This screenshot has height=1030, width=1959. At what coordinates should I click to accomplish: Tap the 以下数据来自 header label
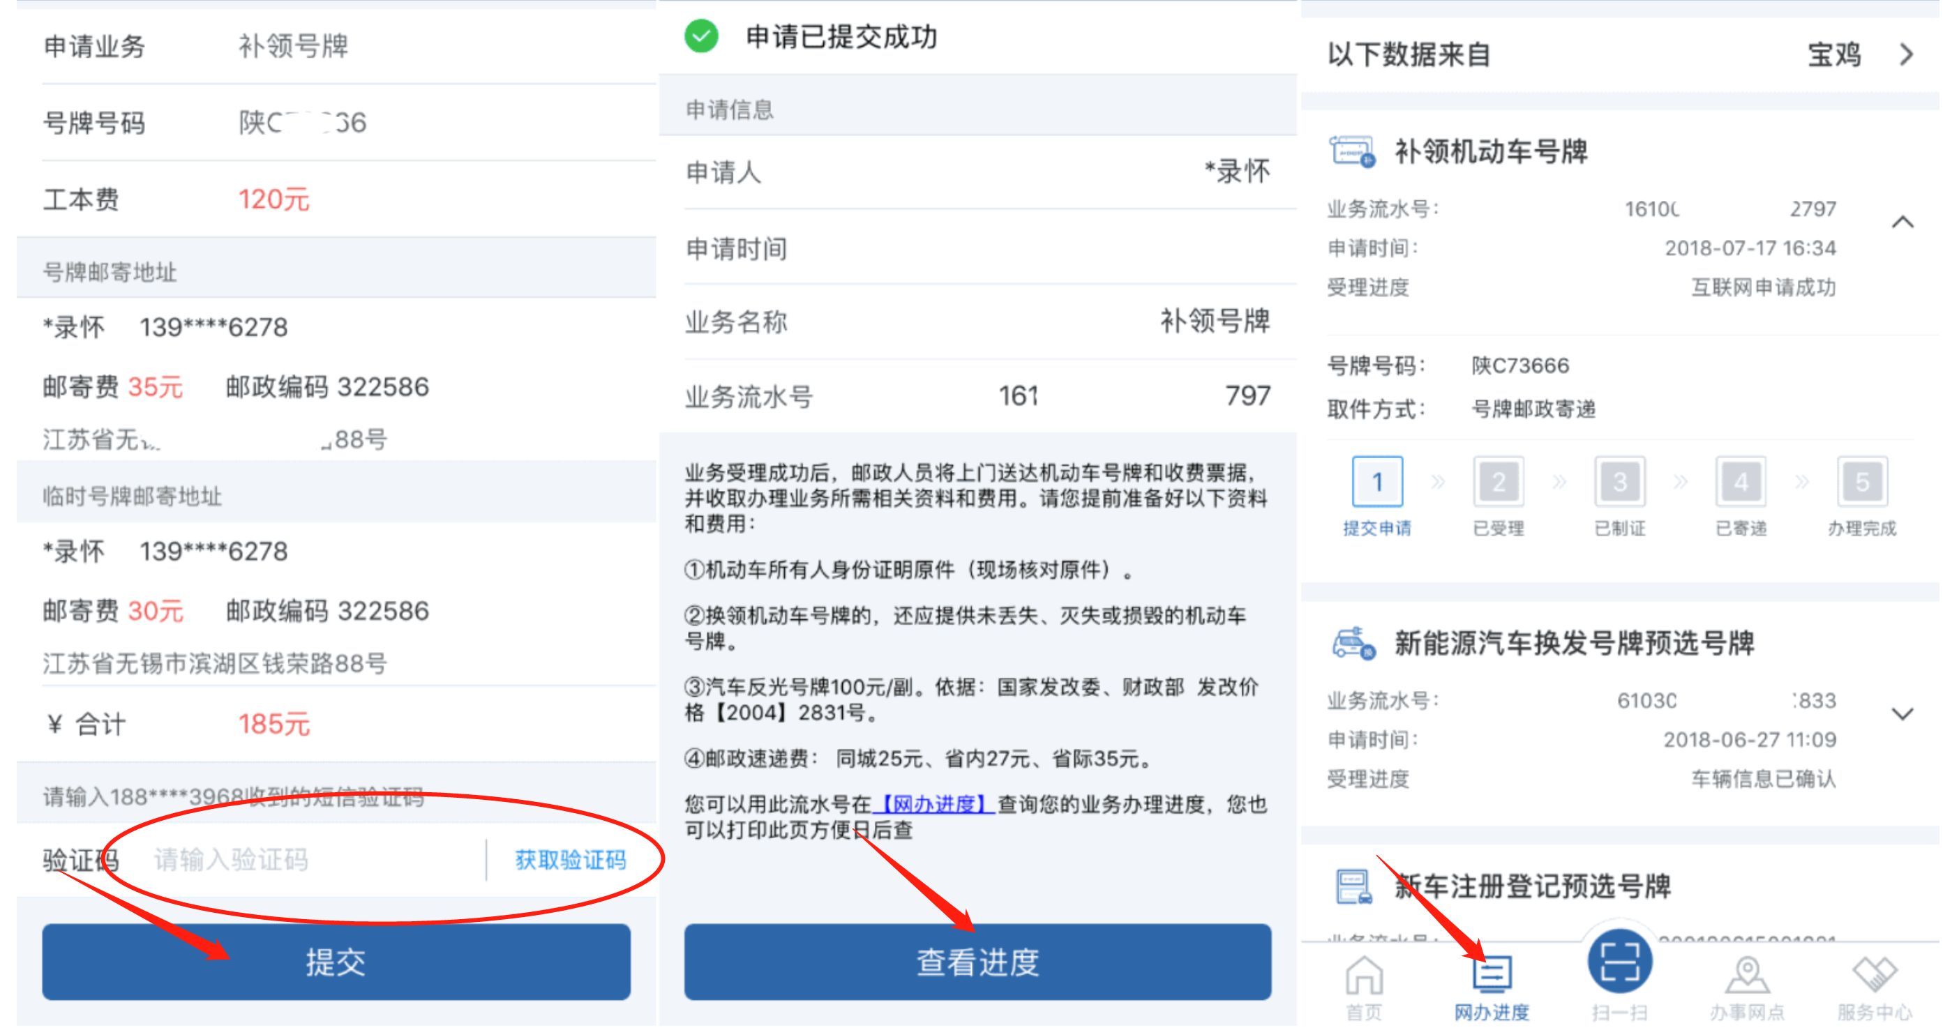1409,54
